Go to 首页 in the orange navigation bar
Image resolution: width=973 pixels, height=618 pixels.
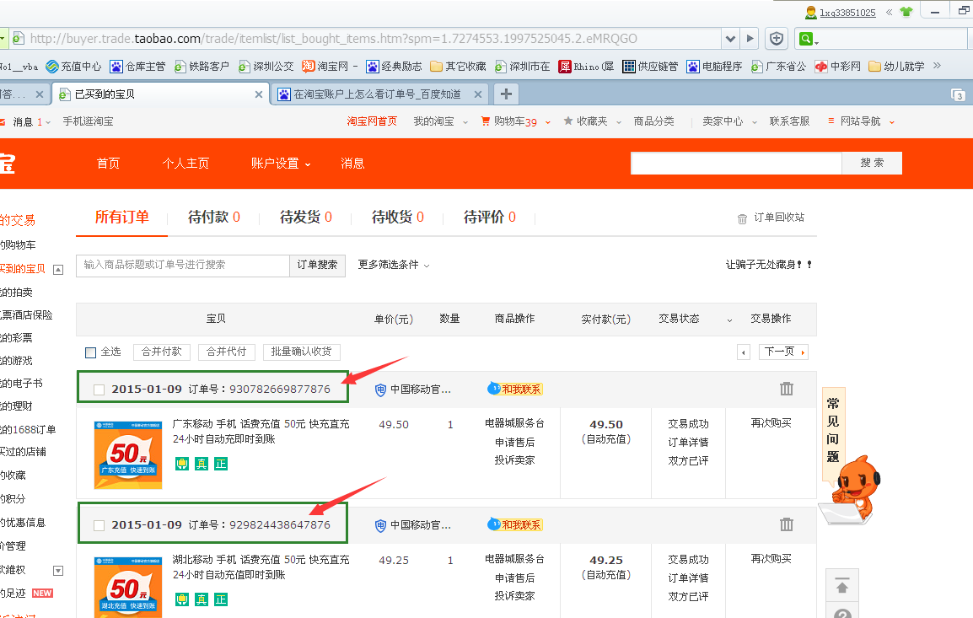coord(108,164)
